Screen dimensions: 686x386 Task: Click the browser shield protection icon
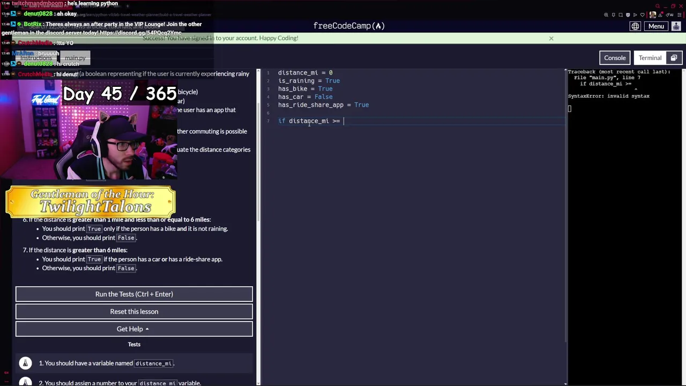pos(628,15)
